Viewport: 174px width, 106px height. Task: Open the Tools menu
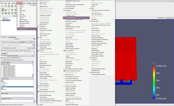click(24, 3)
